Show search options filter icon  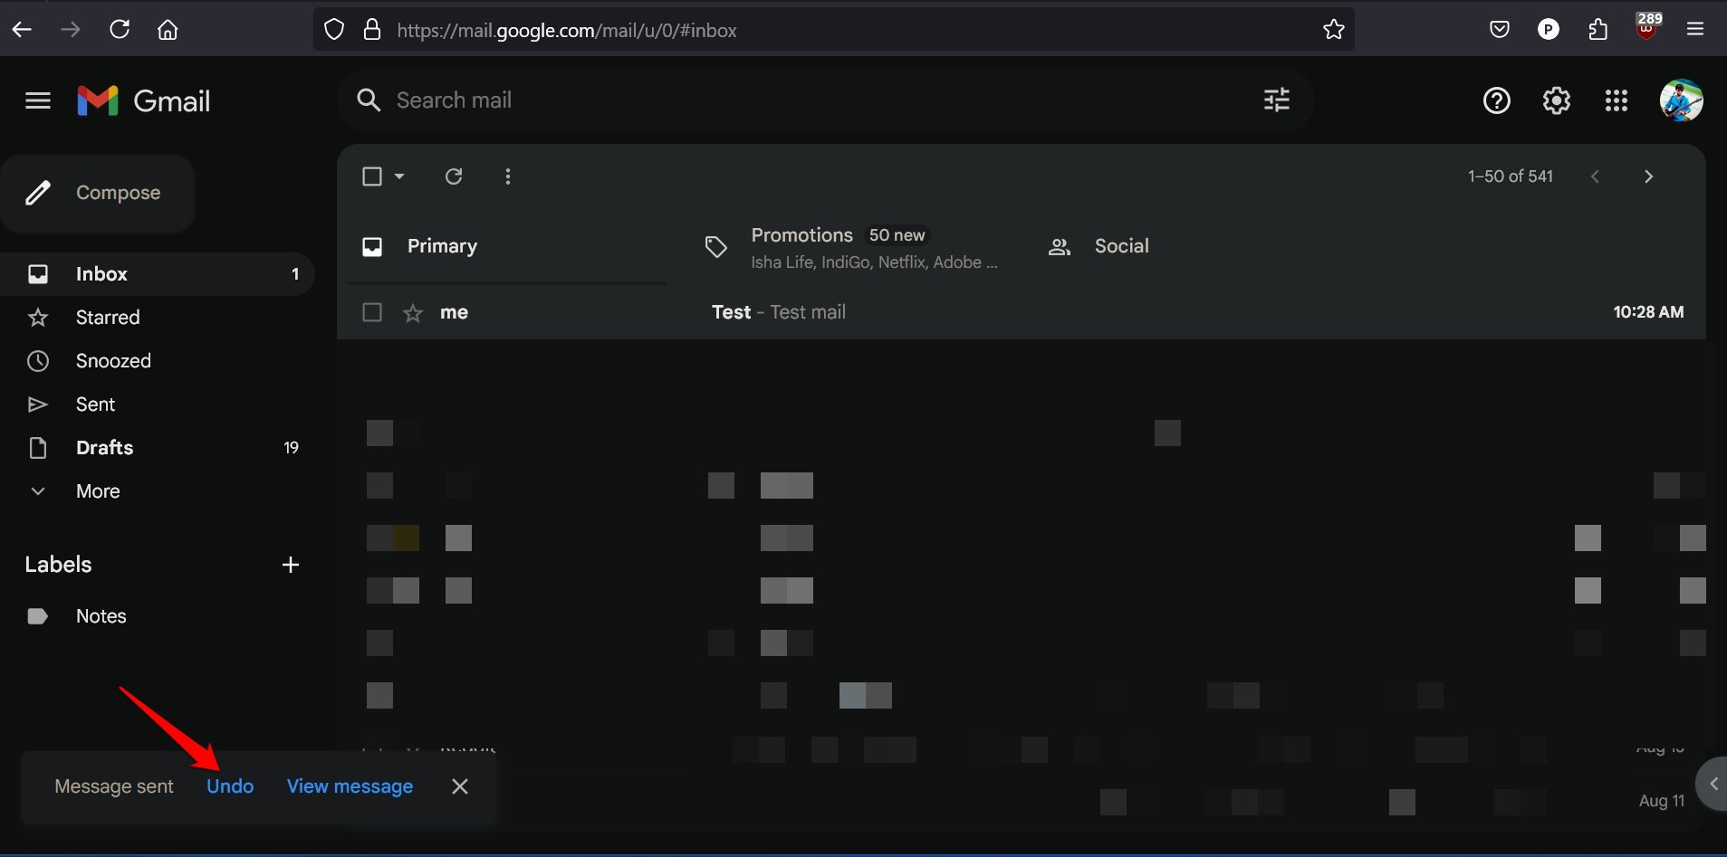coord(1277,100)
